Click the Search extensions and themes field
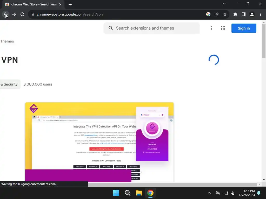 pyautogui.click(x=152, y=28)
